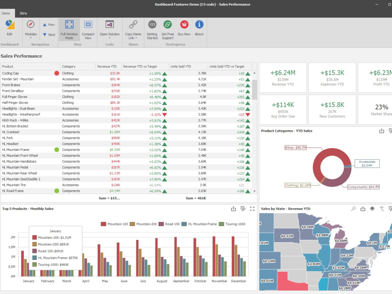Expand the Modules dropdown arrow

31,38
